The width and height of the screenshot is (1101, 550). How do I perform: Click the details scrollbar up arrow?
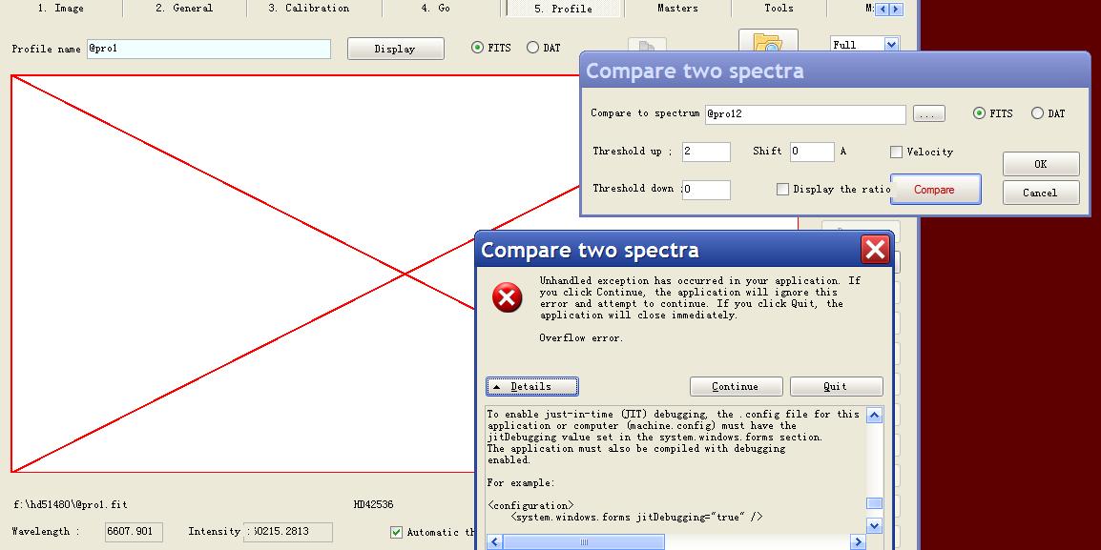[874, 416]
